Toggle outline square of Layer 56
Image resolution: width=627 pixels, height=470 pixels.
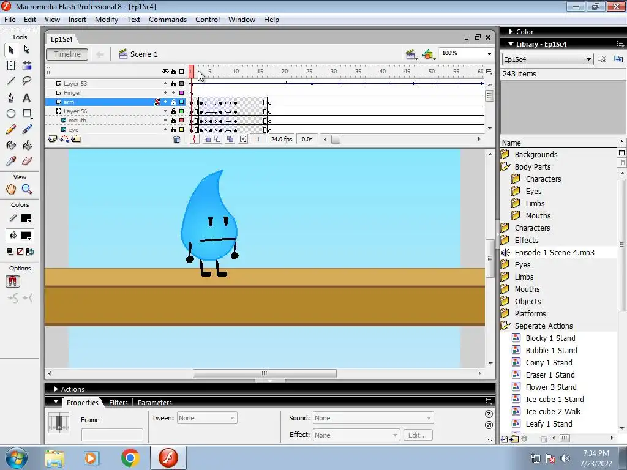point(181,111)
